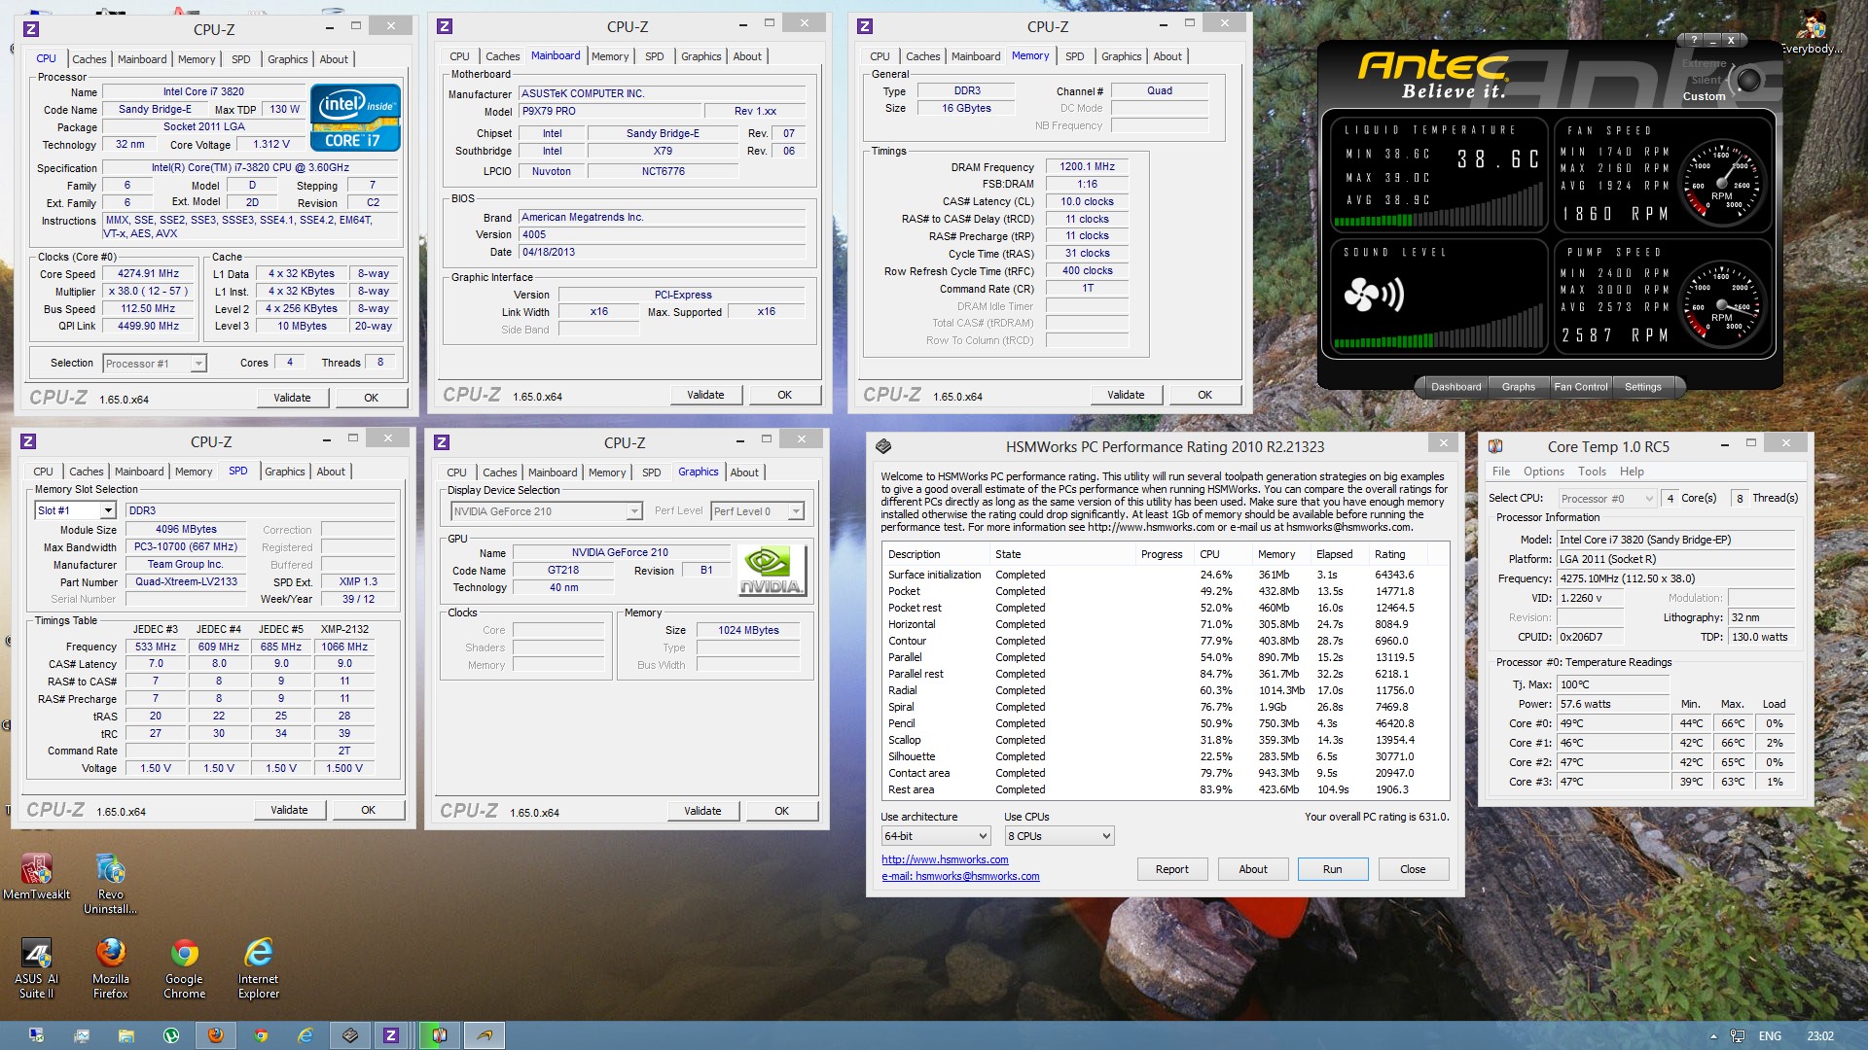Open File Explorer from taskbar
Image resolution: width=1868 pixels, height=1050 pixels.
(126, 1035)
